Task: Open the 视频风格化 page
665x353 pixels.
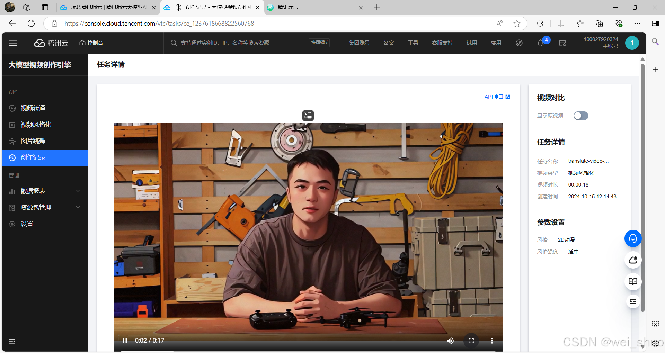Action: (x=36, y=125)
